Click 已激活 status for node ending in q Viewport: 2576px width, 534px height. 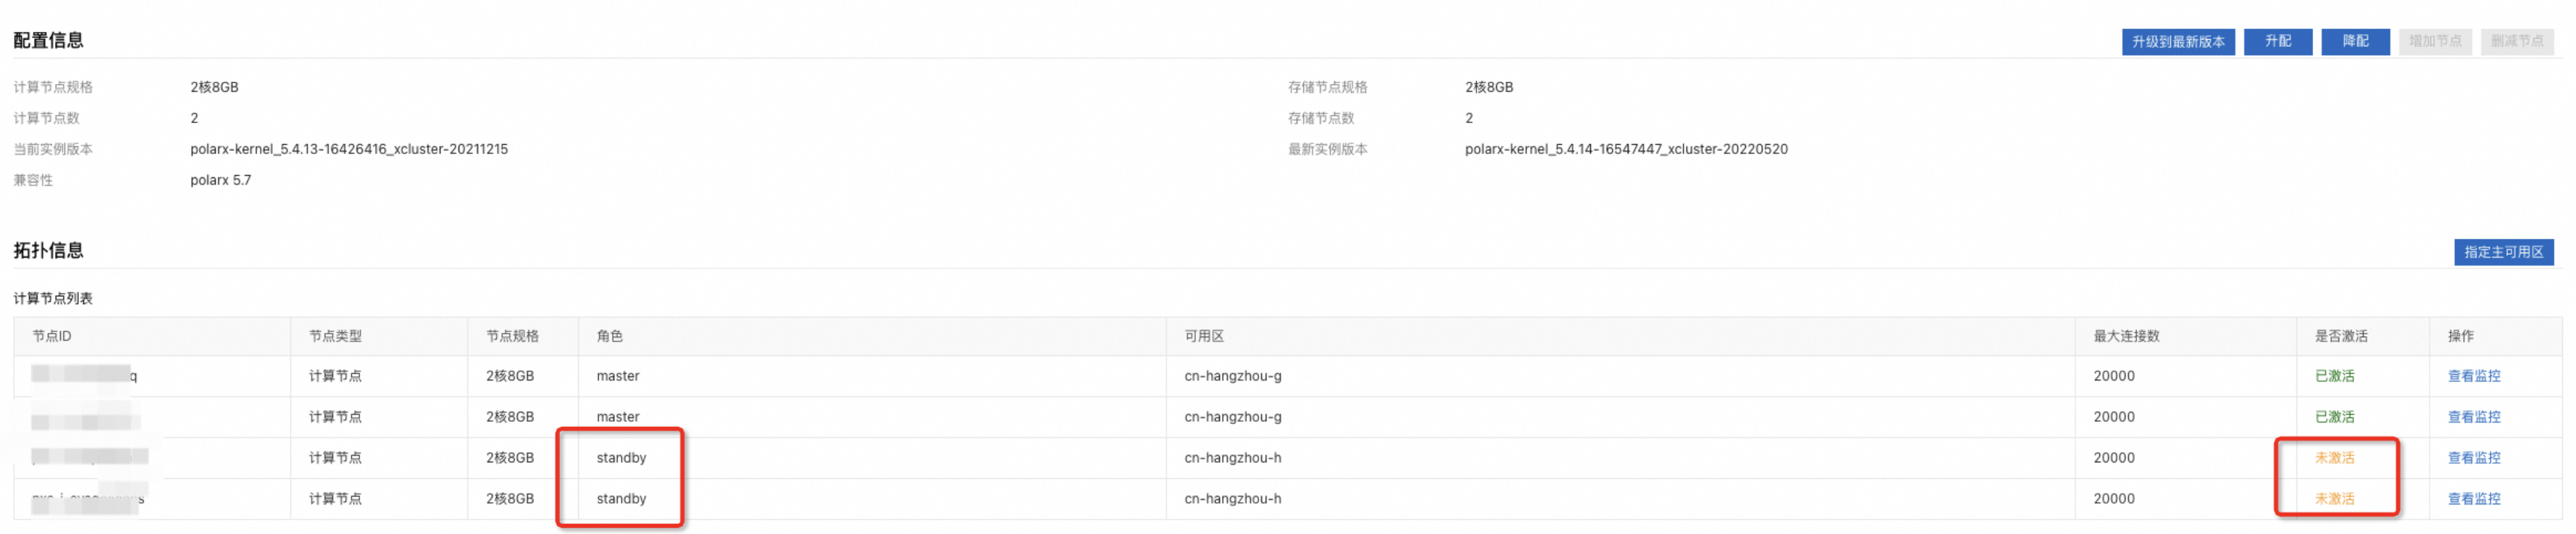(x=2334, y=376)
